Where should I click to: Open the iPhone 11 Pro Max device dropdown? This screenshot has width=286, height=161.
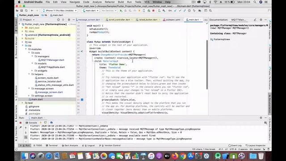tap(59, 11)
